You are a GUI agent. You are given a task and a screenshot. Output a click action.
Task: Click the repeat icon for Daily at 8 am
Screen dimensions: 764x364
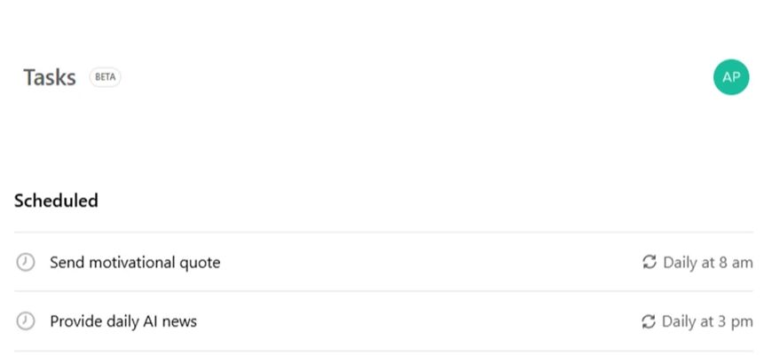(650, 262)
